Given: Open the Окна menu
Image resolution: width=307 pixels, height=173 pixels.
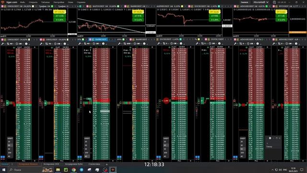Looking at the screenshot, I should (x=71, y=2).
